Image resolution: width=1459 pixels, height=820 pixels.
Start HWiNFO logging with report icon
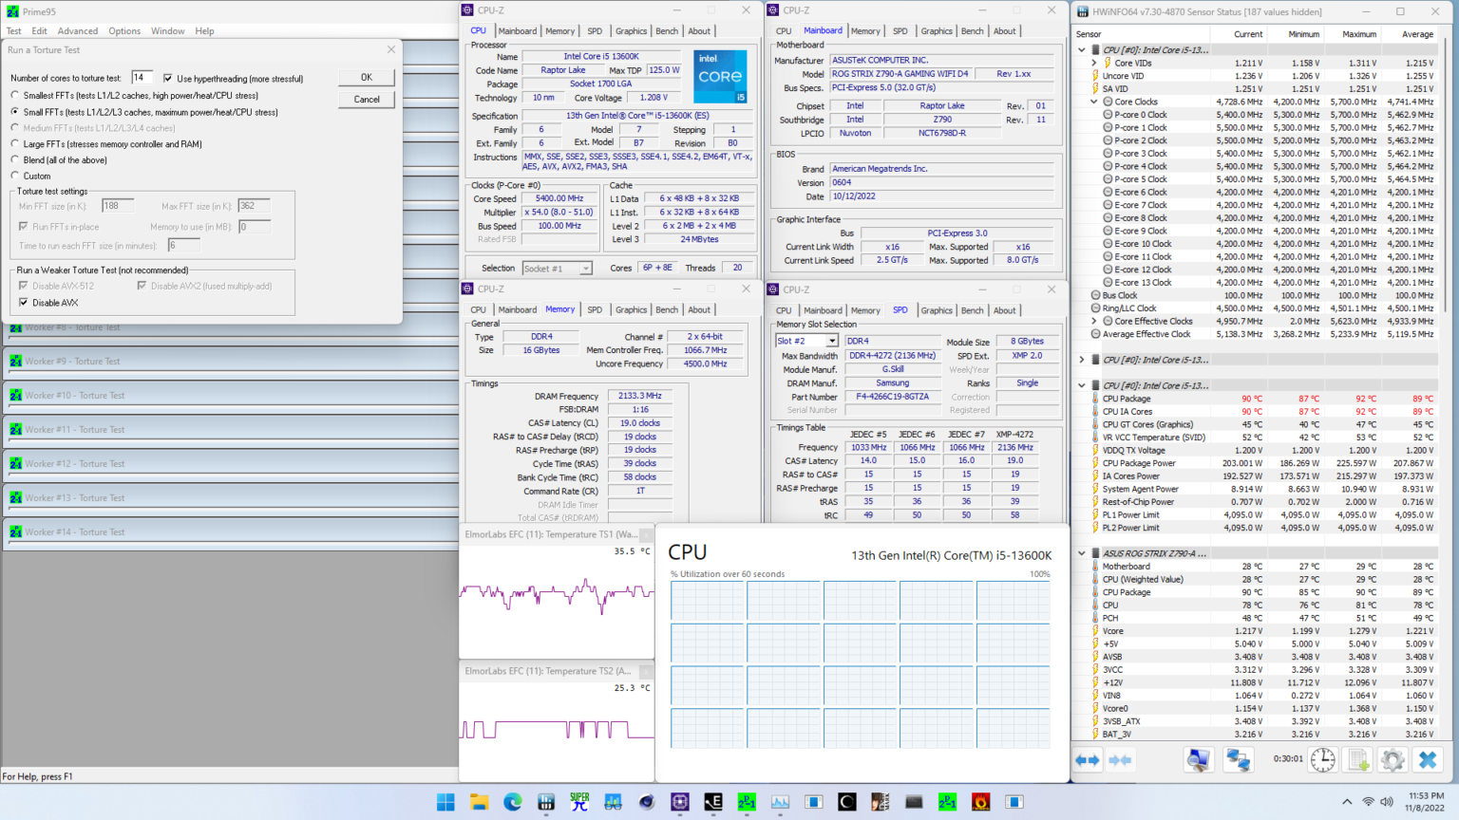click(1356, 759)
